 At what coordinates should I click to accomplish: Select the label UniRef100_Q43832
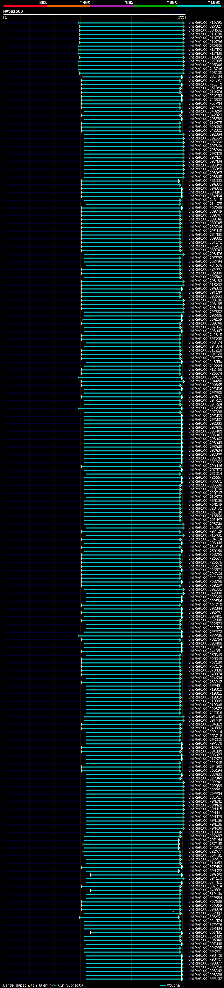tap(205, 100)
